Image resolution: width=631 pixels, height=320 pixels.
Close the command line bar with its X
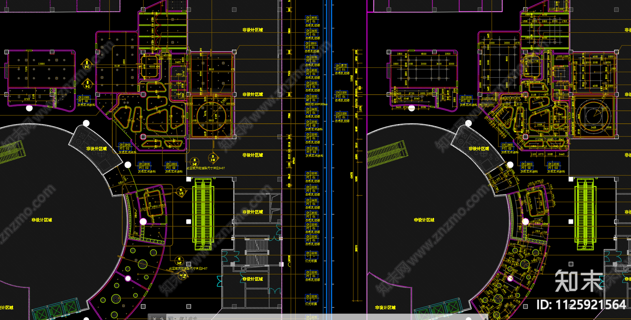[155, 318]
